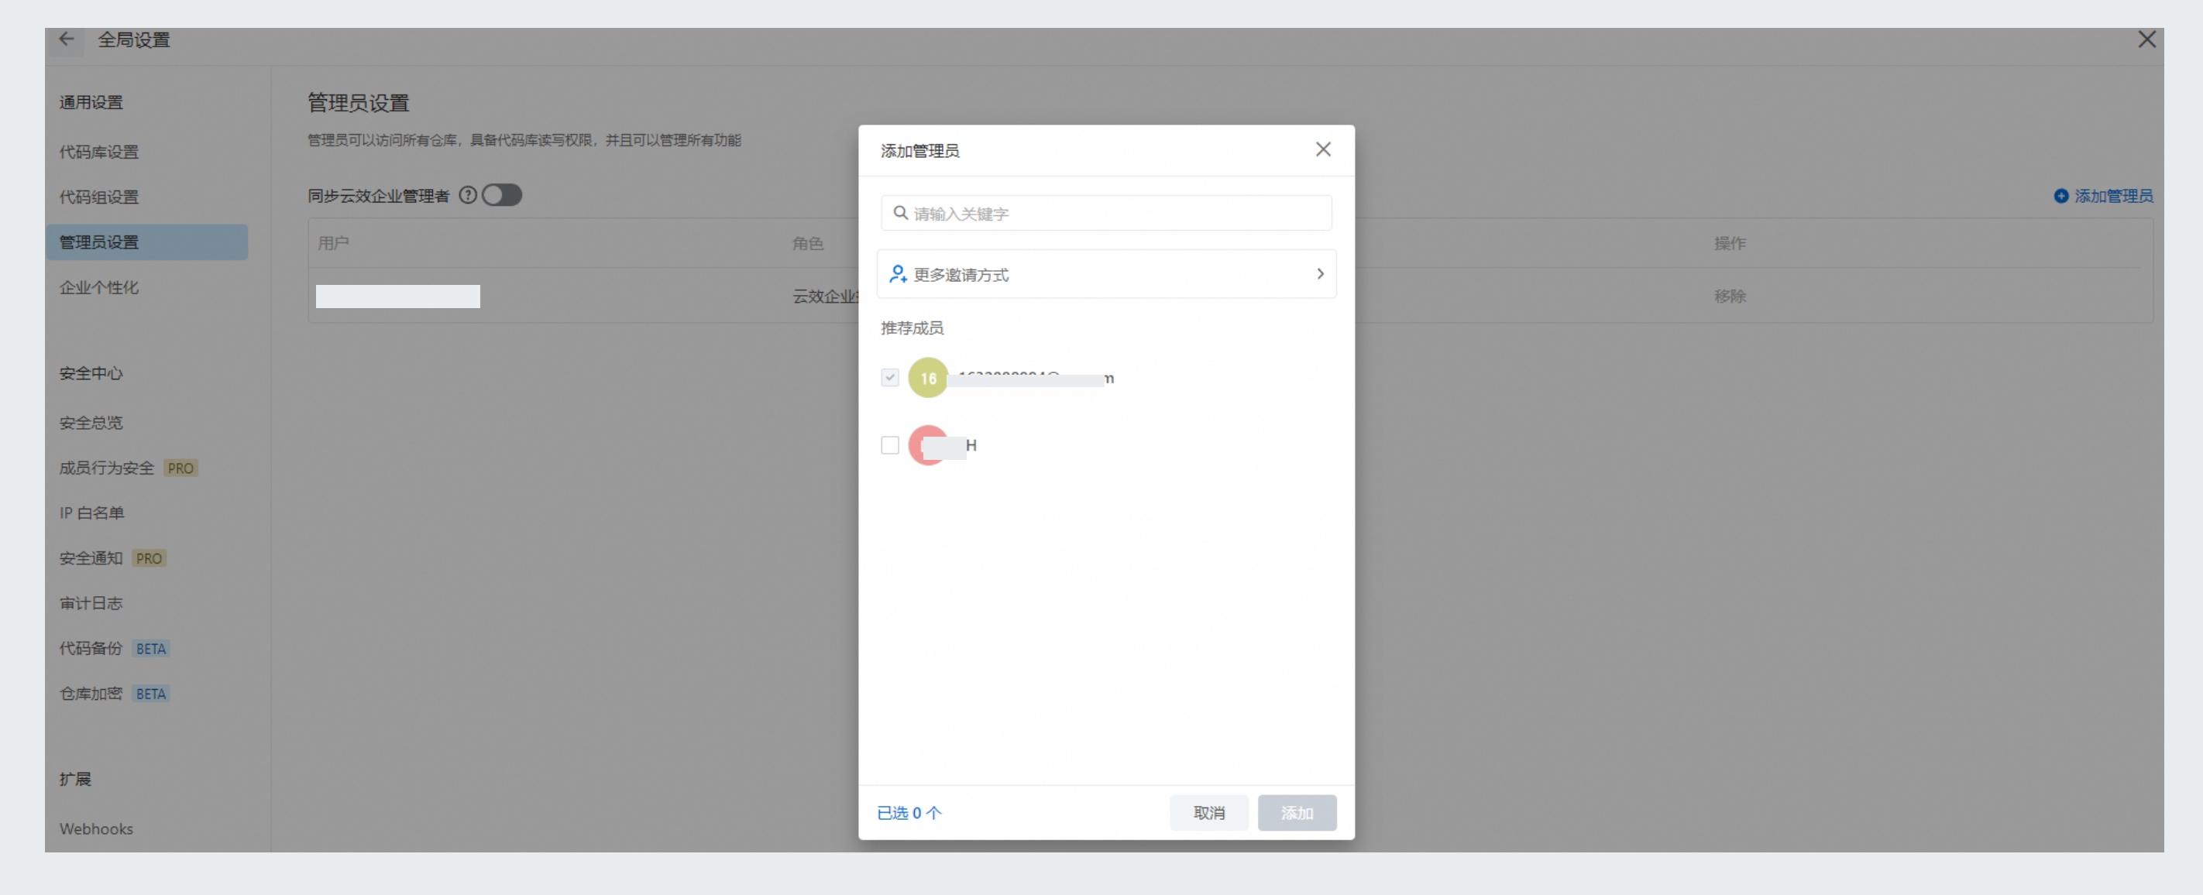Viewport: 2203px width, 895px height.
Task: Click the 用户 column header
Action: (334, 244)
